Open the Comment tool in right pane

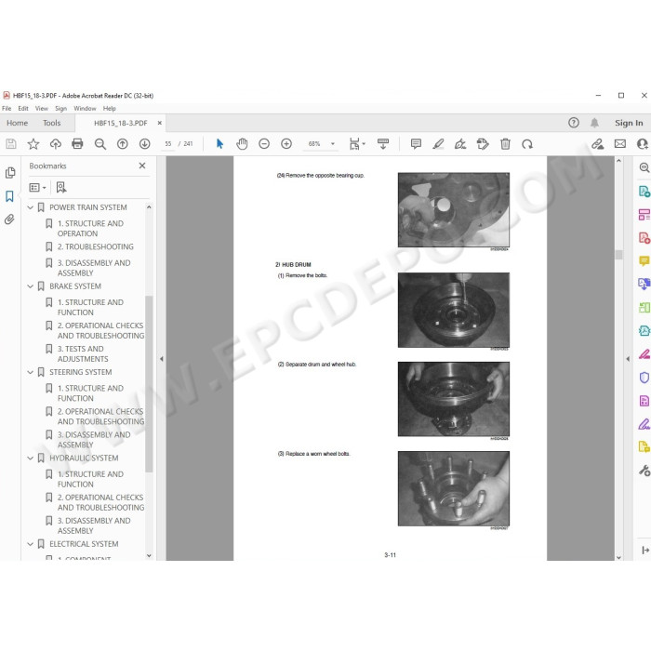(x=644, y=261)
